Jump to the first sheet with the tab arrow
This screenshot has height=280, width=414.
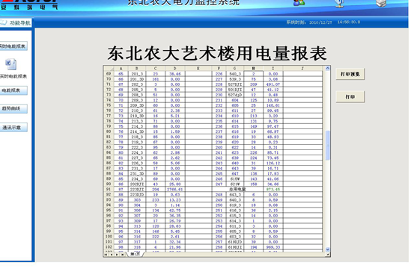coord(106,255)
